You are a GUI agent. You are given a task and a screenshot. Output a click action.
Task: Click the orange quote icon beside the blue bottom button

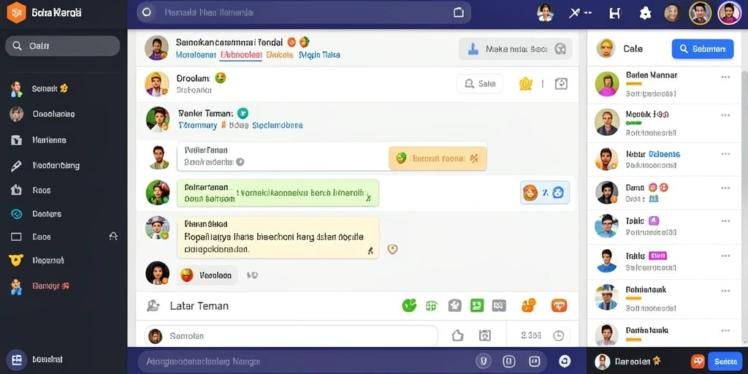pos(698,362)
